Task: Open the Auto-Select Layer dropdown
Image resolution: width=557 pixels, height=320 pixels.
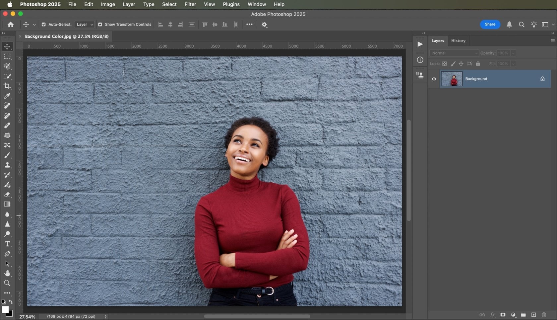Action: click(x=84, y=24)
